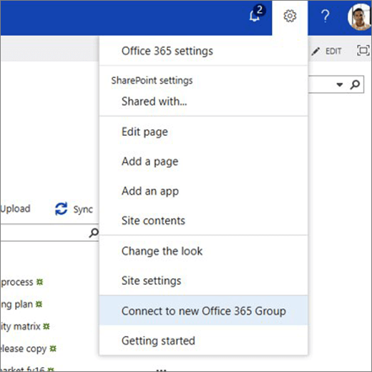Click the library search magnifier icon
This screenshot has height=372, width=372.
click(x=94, y=232)
